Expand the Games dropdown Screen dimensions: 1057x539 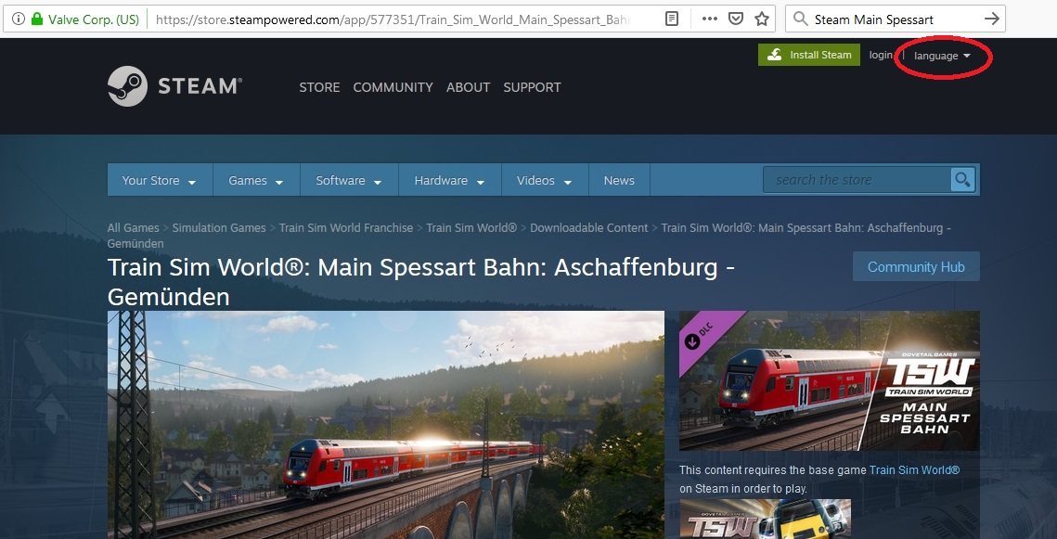click(x=256, y=180)
